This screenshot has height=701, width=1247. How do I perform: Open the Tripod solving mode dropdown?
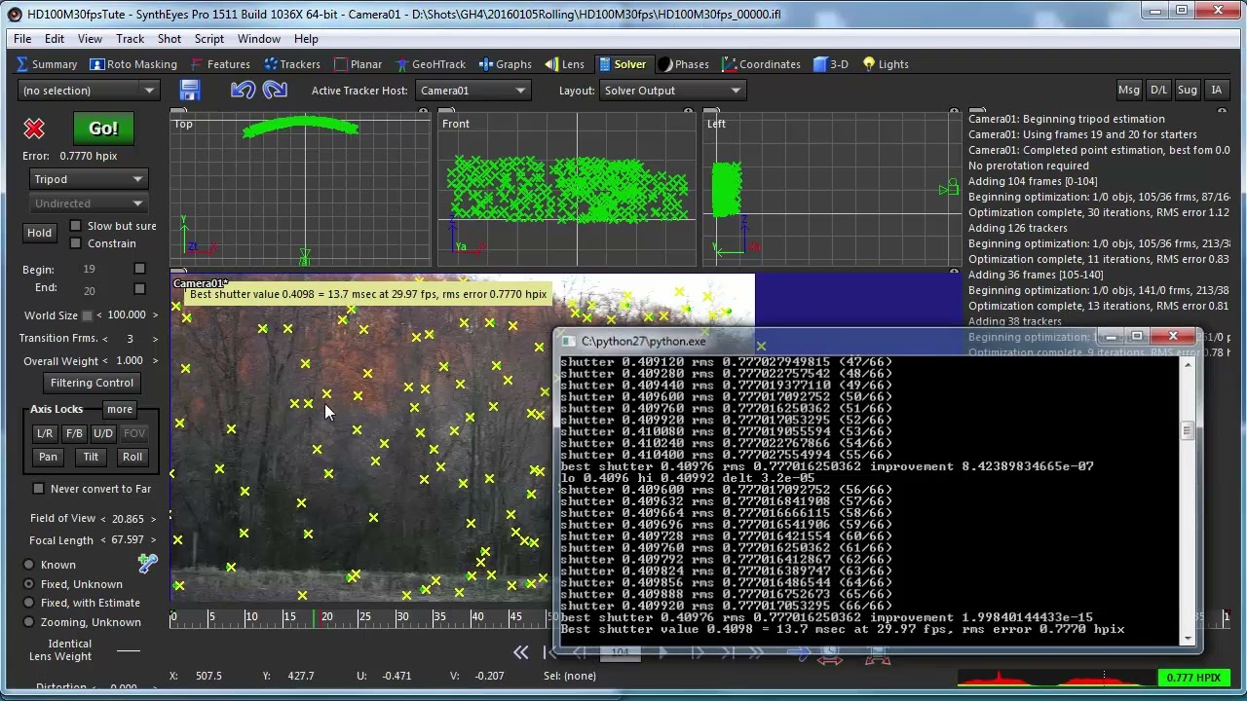88,179
